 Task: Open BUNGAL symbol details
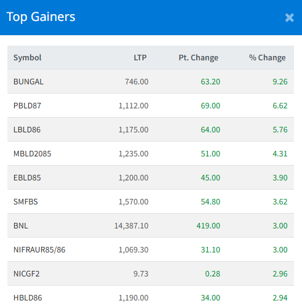pyautogui.click(x=28, y=82)
